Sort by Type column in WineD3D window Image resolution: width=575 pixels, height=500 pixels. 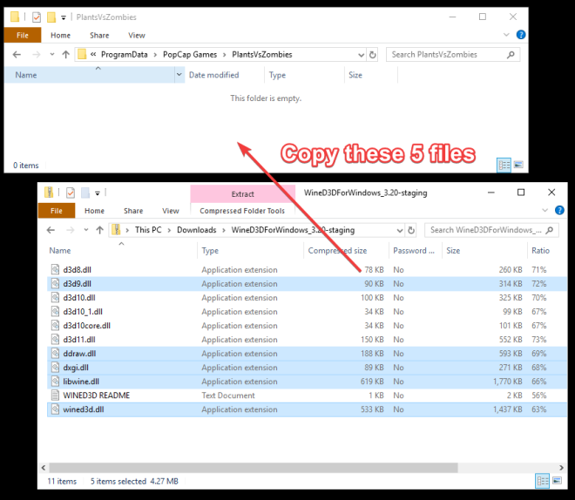pos(210,250)
